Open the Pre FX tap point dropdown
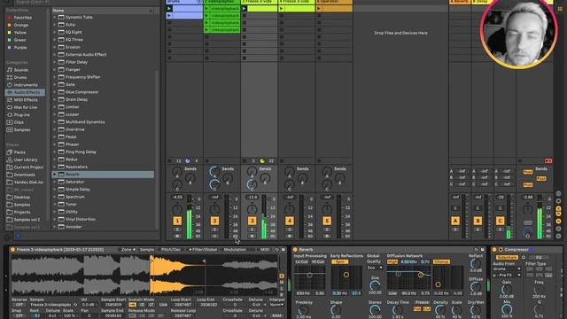Screen dimensions: 567x319 click(x=507, y=276)
